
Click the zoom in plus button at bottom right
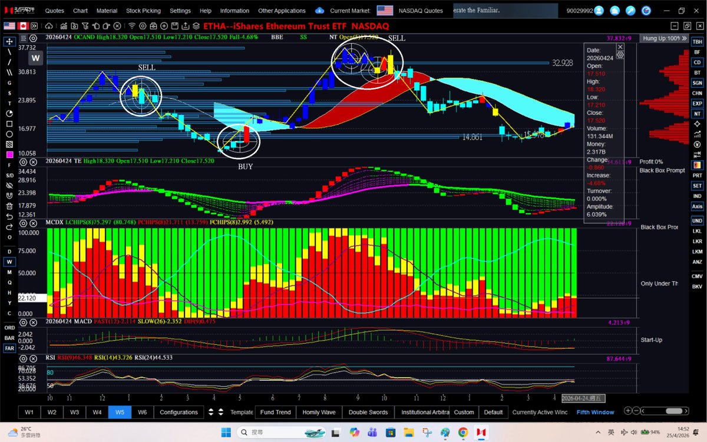tap(629, 411)
